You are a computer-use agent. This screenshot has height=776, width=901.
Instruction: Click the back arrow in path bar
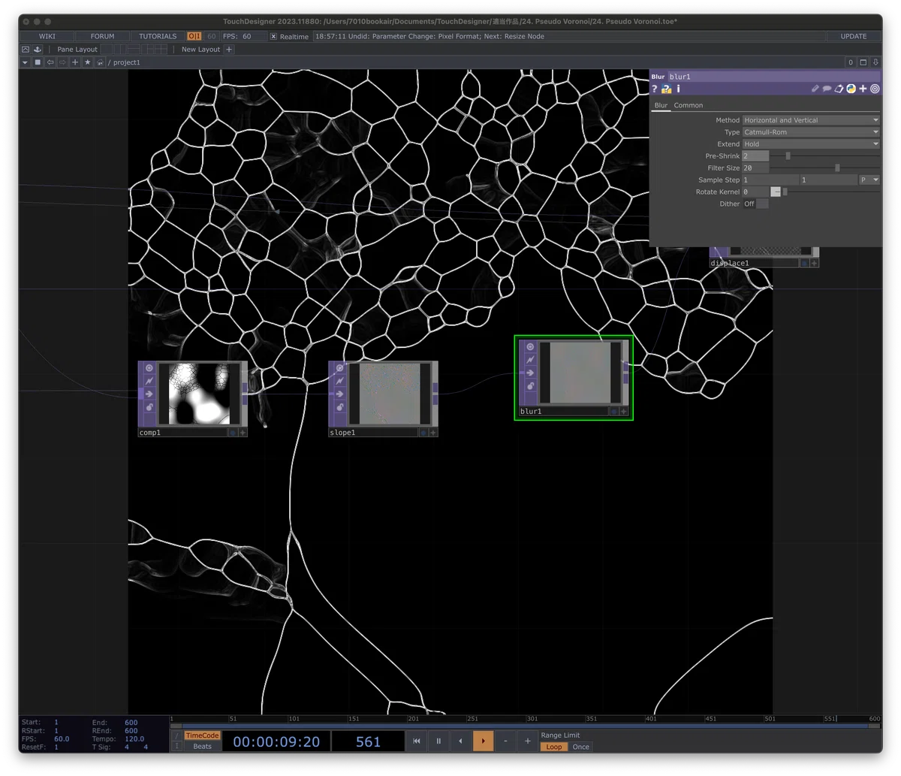(x=50, y=62)
